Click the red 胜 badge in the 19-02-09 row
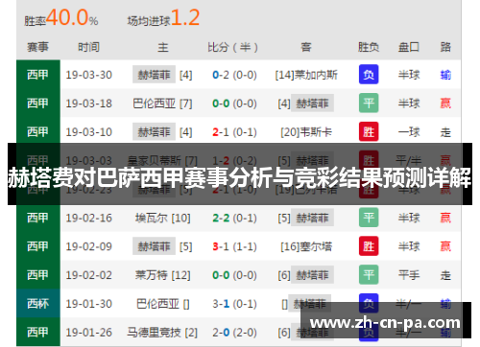480x347 pixels. click(369, 246)
